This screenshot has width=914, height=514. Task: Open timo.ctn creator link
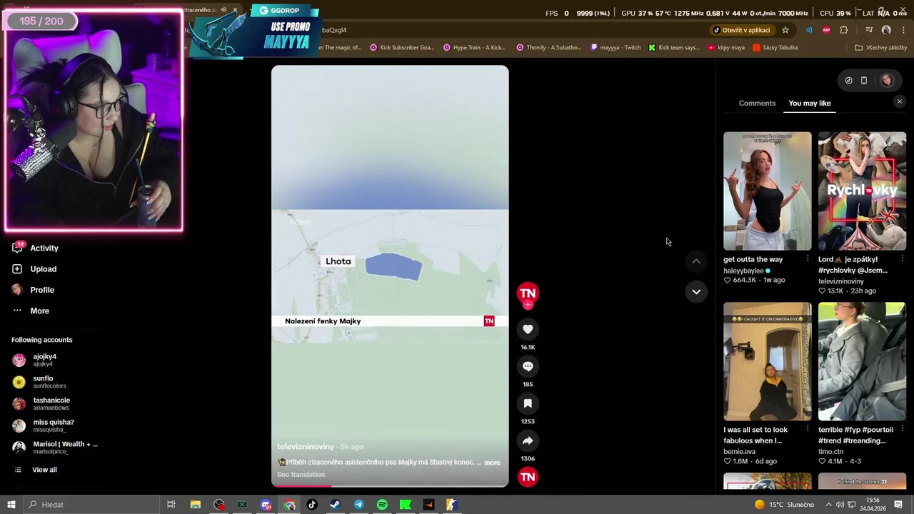coord(830,451)
